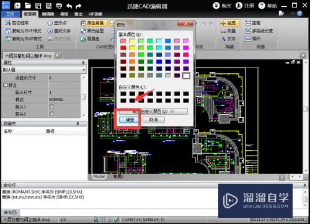Switch to the 输出 output tab

coord(78,14)
